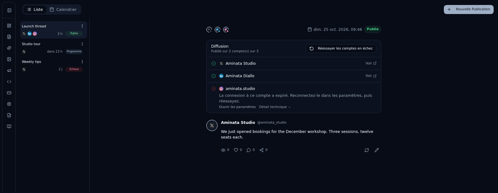Select the Launch thread post

point(54,30)
